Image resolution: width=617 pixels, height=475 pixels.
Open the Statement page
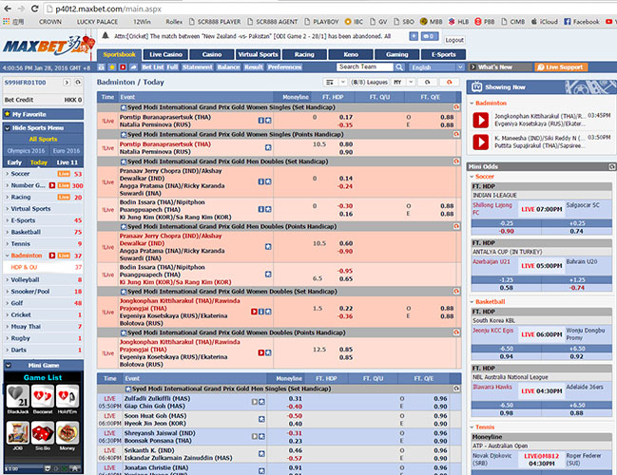click(198, 67)
